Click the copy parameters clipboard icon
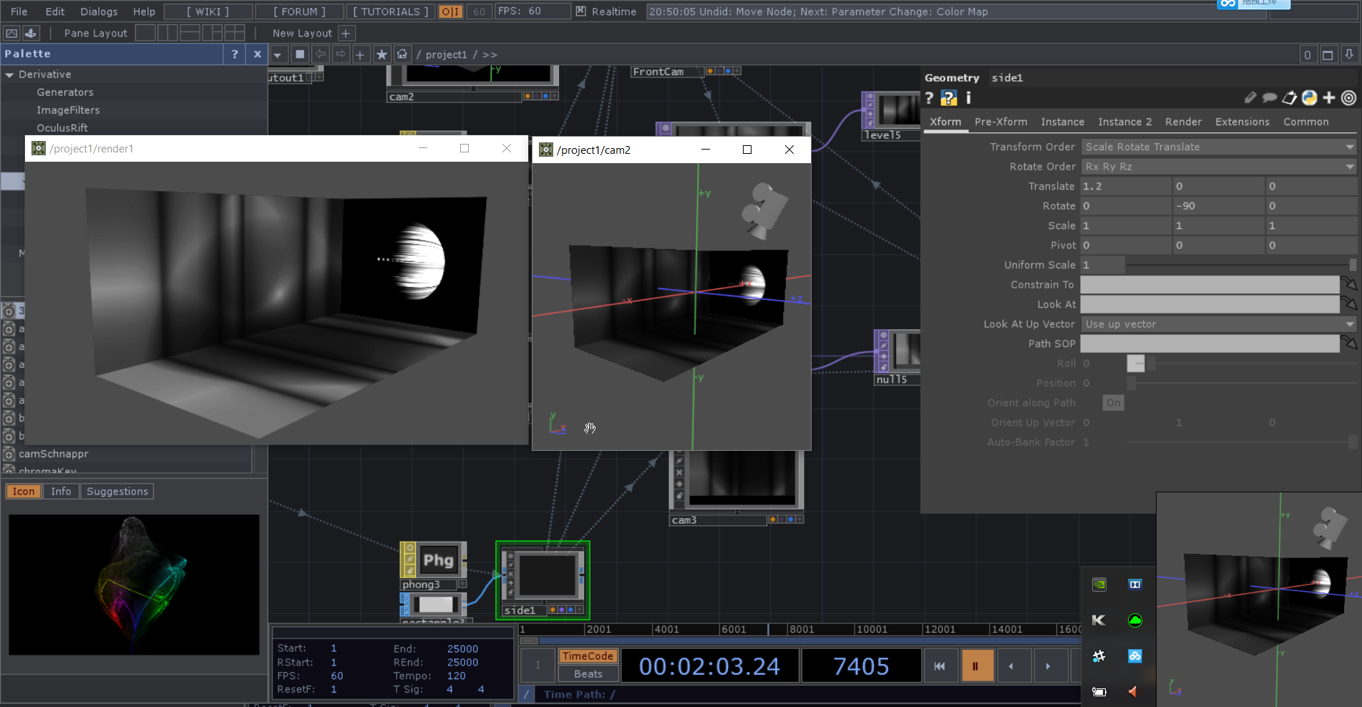This screenshot has height=707, width=1362. (x=1290, y=98)
